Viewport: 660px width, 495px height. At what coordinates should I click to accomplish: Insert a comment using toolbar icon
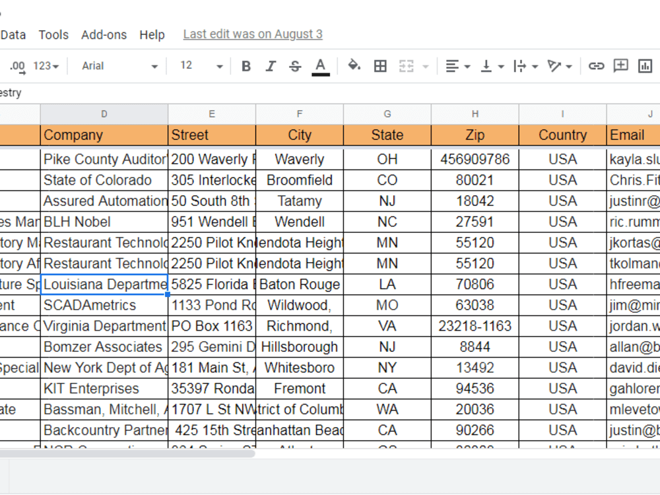pyautogui.click(x=621, y=65)
